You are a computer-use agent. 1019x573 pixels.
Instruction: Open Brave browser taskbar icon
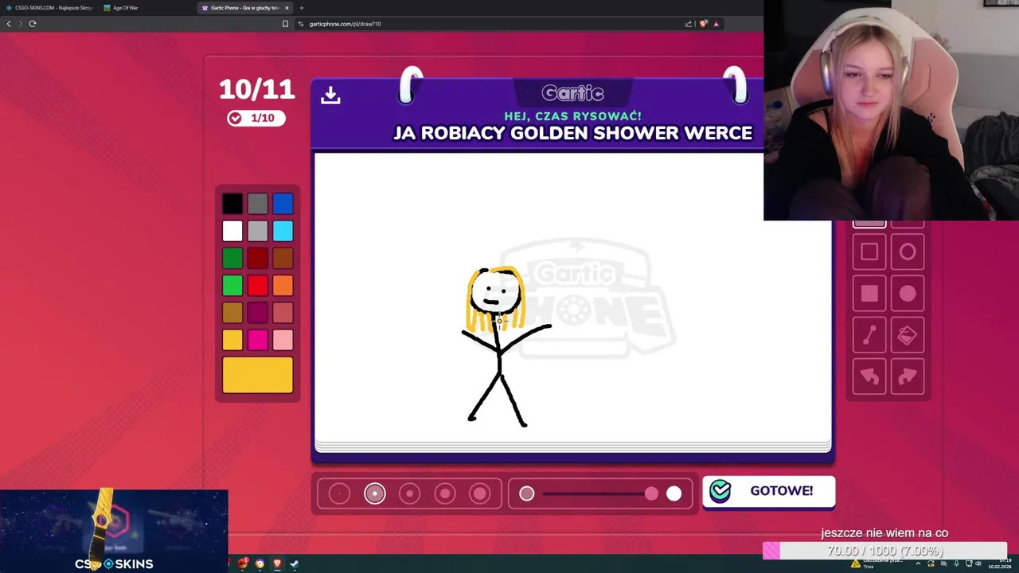[277, 563]
